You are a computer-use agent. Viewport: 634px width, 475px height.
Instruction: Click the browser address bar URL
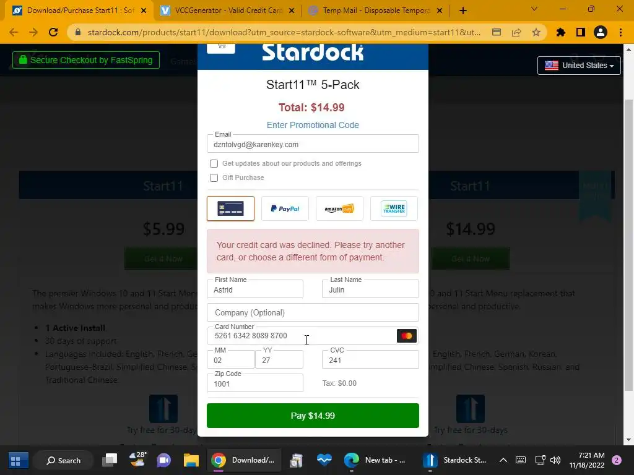[284, 32]
